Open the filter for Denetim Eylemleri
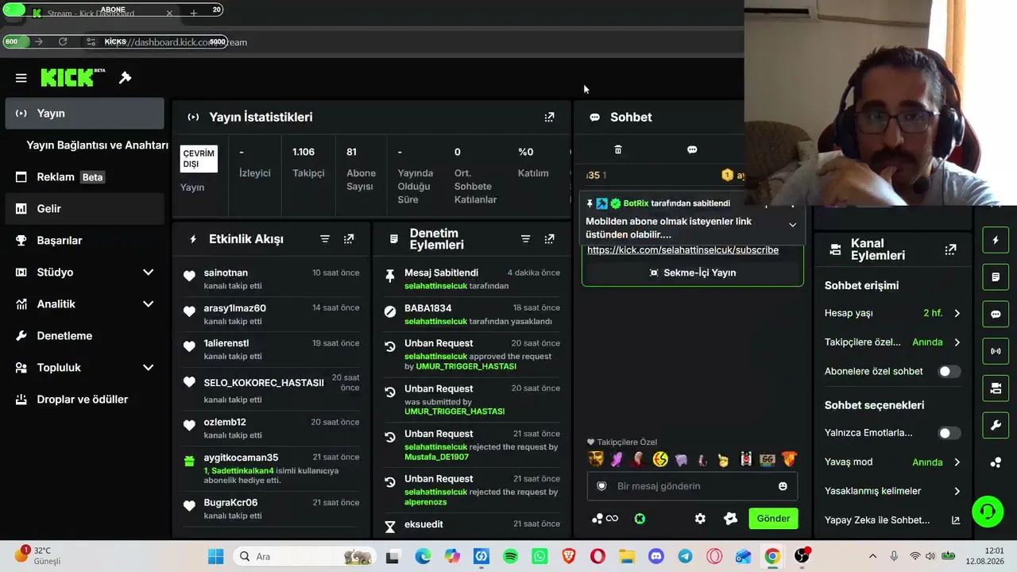 pos(525,238)
